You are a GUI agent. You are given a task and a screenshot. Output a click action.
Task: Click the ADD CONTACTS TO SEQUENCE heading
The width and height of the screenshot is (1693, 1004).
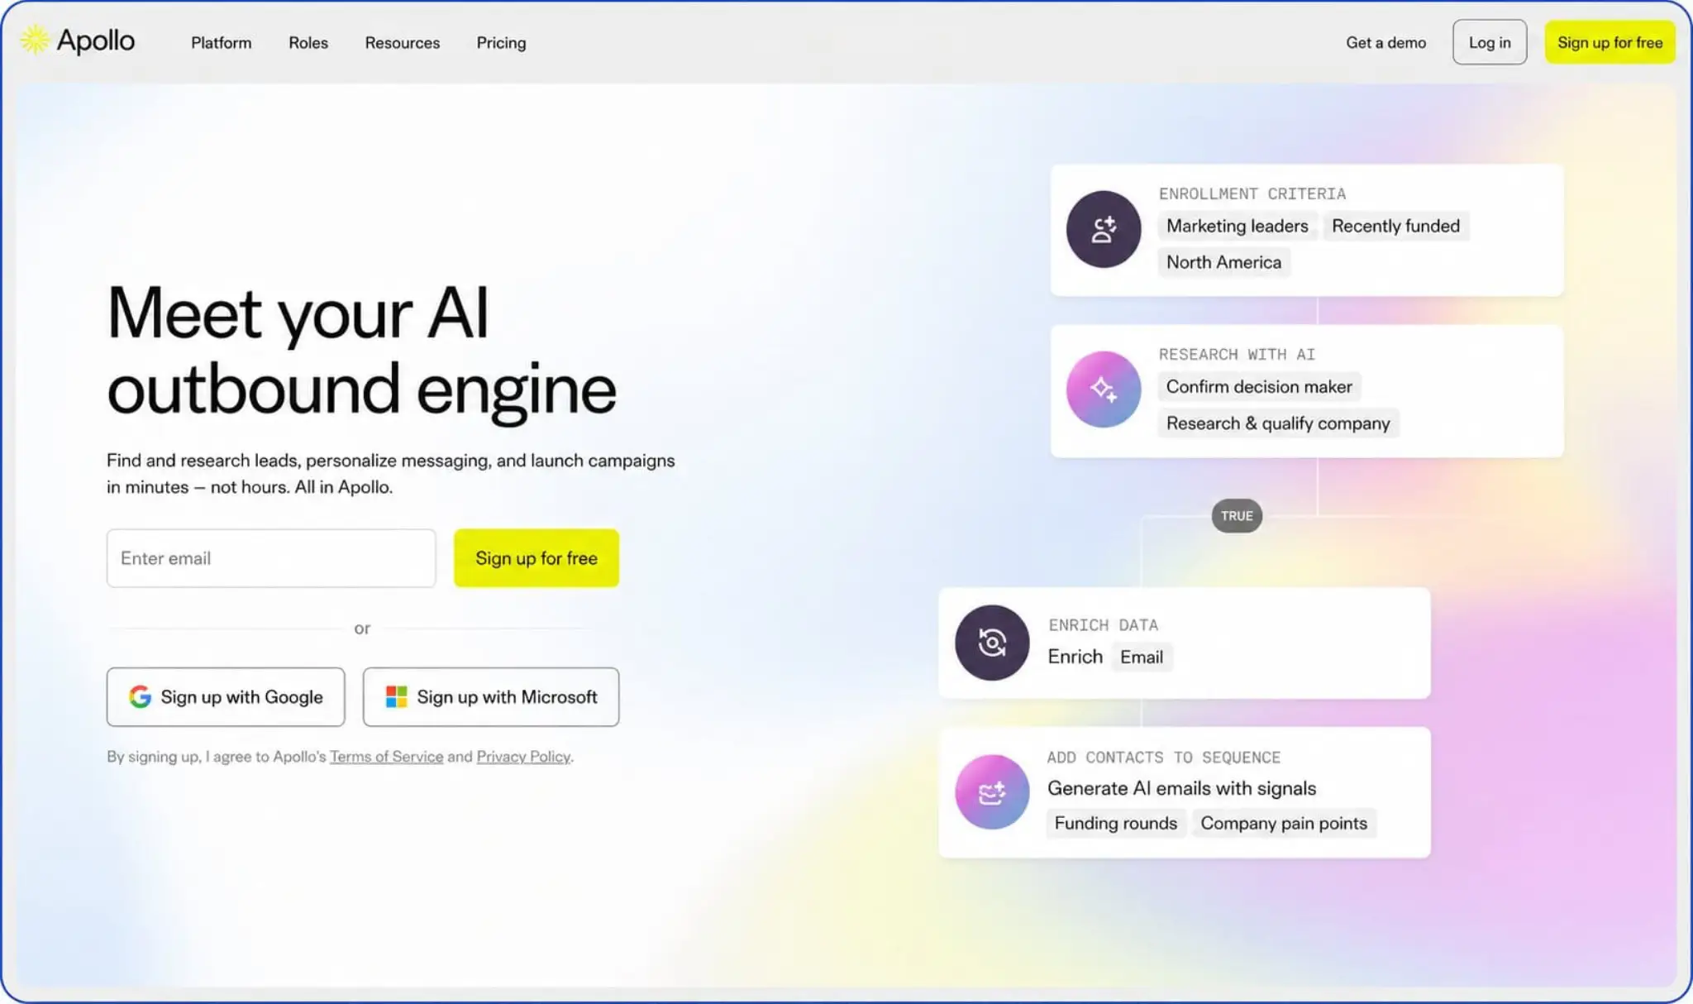[1164, 758]
